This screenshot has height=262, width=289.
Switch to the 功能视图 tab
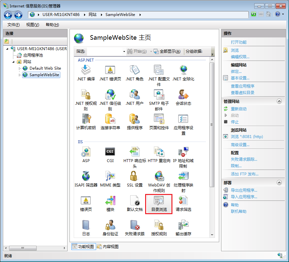pyautogui.click(x=84, y=246)
